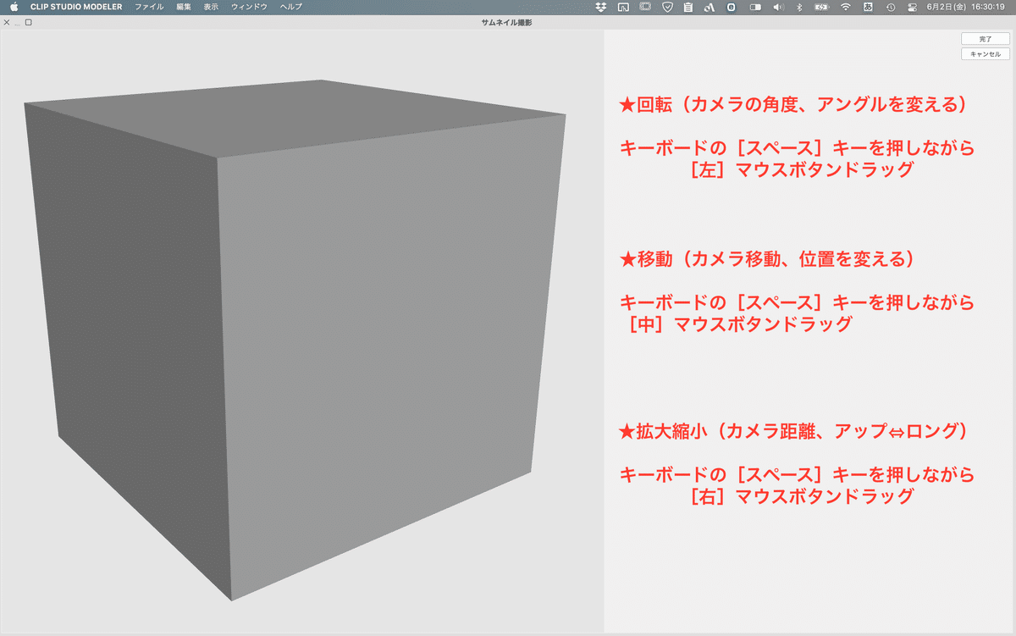The width and height of the screenshot is (1016, 636).
Task: Open the Apple menu
Action: click(x=14, y=7)
